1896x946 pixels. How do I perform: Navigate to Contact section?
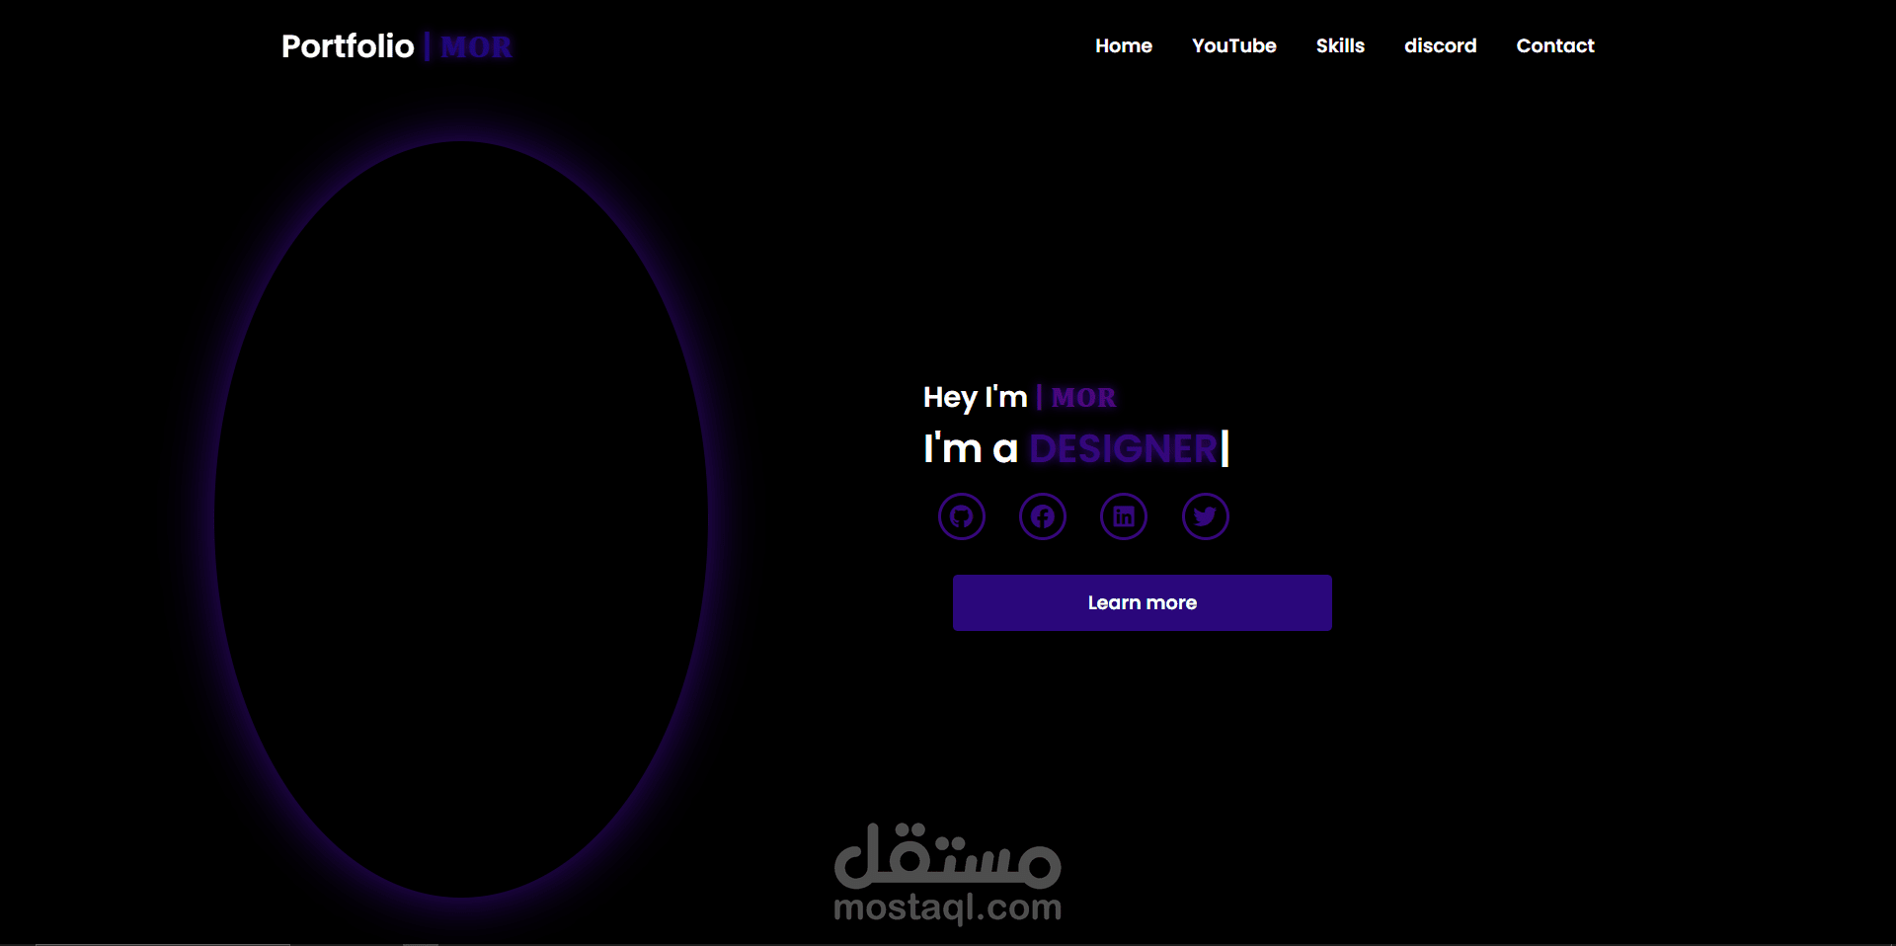point(1555,45)
